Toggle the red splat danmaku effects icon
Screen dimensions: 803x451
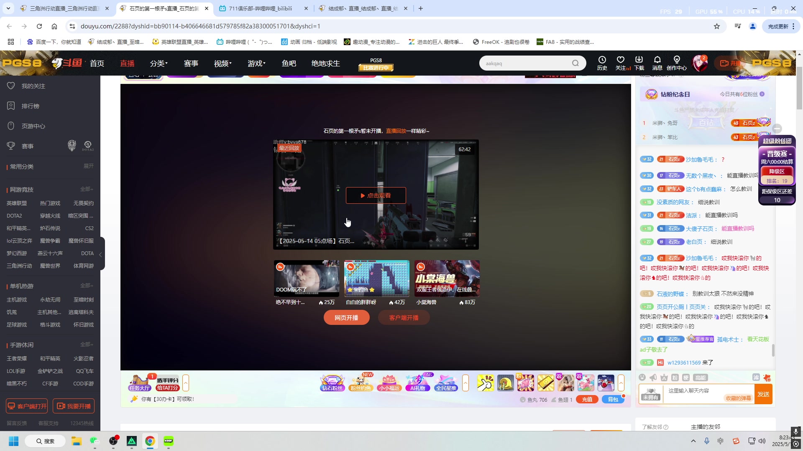point(767,378)
